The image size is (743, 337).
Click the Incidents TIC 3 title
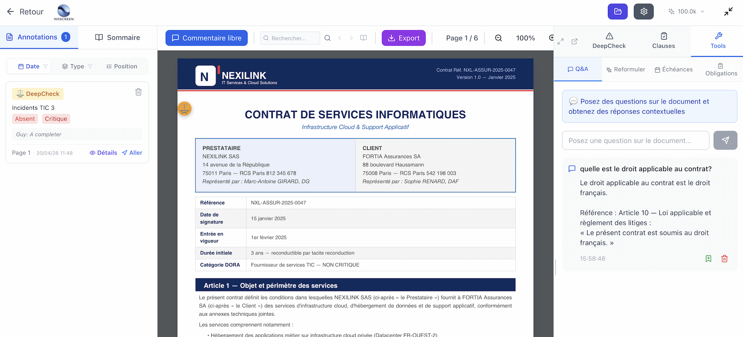click(33, 108)
